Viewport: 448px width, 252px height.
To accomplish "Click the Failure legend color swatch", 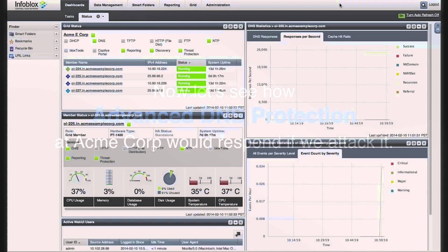I will [398, 56].
